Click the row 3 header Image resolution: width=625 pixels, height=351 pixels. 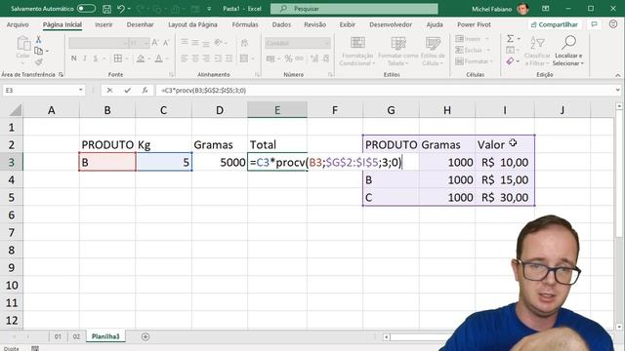(x=12, y=162)
